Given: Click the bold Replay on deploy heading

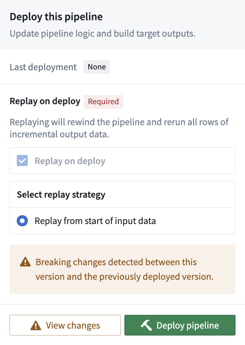Looking at the screenshot, I should click(x=45, y=102).
